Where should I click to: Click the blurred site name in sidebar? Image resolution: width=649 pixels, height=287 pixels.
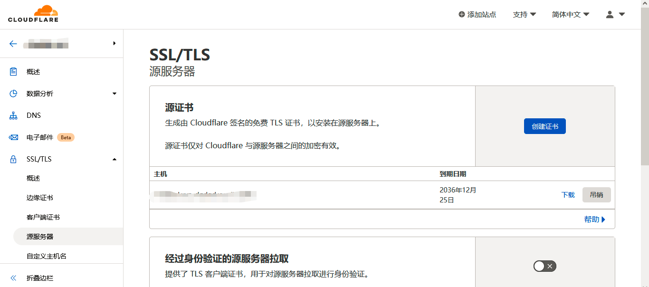(46, 44)
